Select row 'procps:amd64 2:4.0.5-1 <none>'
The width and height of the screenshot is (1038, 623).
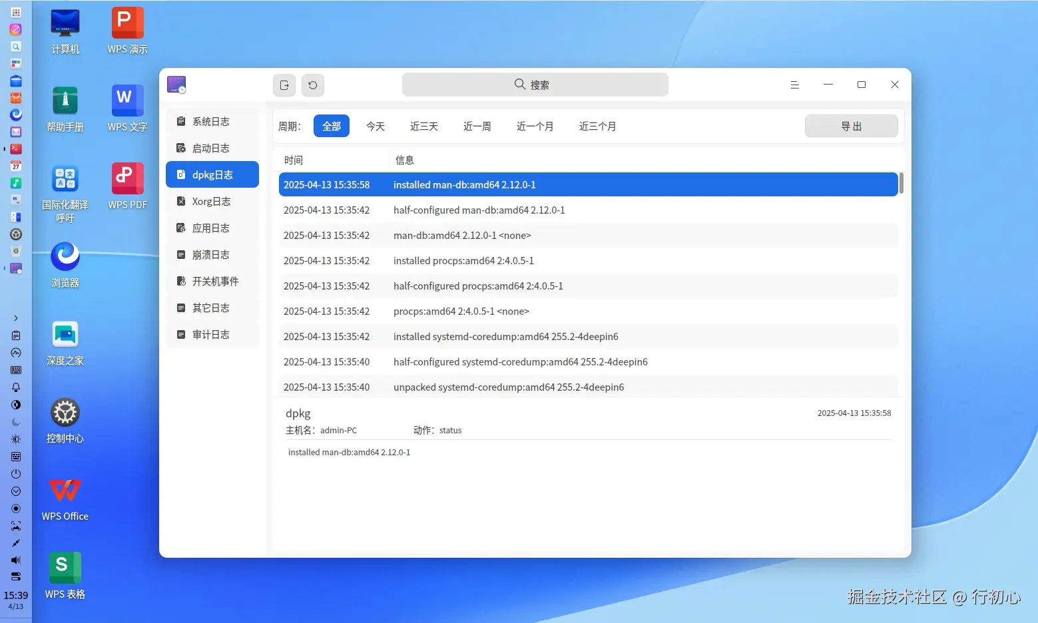[x=588, y=311]
